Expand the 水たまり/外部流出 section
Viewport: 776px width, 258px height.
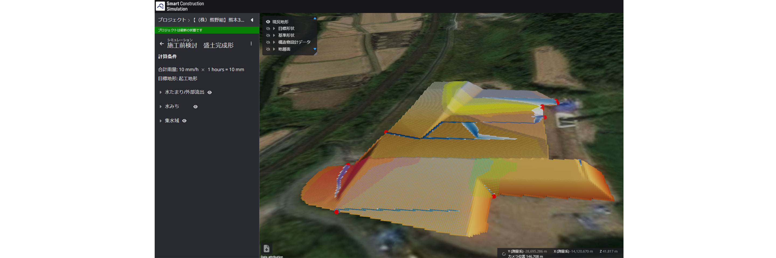tap(161, 92)
